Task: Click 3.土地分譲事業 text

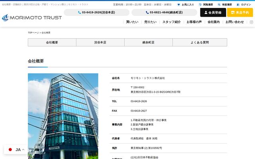Action: 139,129
